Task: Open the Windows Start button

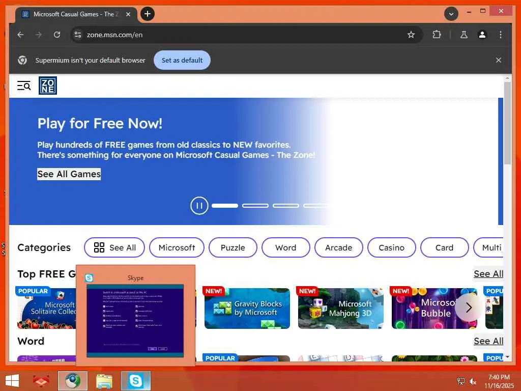Action: 12,381
